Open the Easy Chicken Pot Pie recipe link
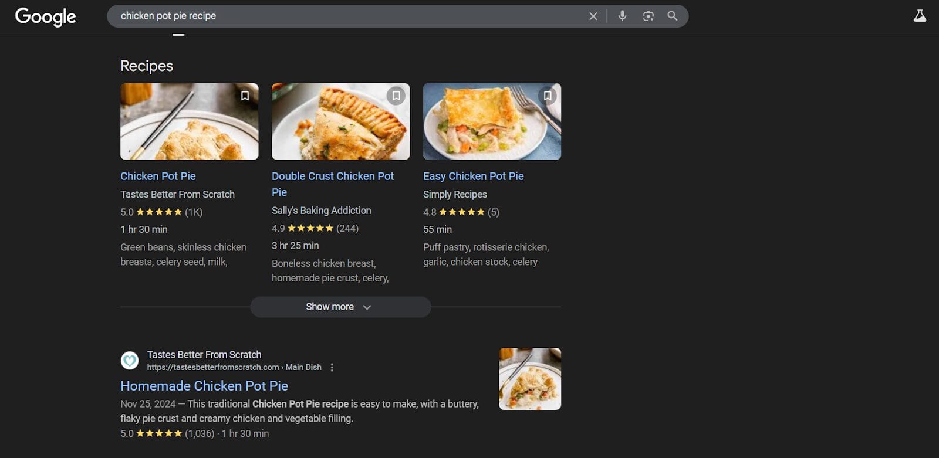The image size is (939, 458). 473,176
